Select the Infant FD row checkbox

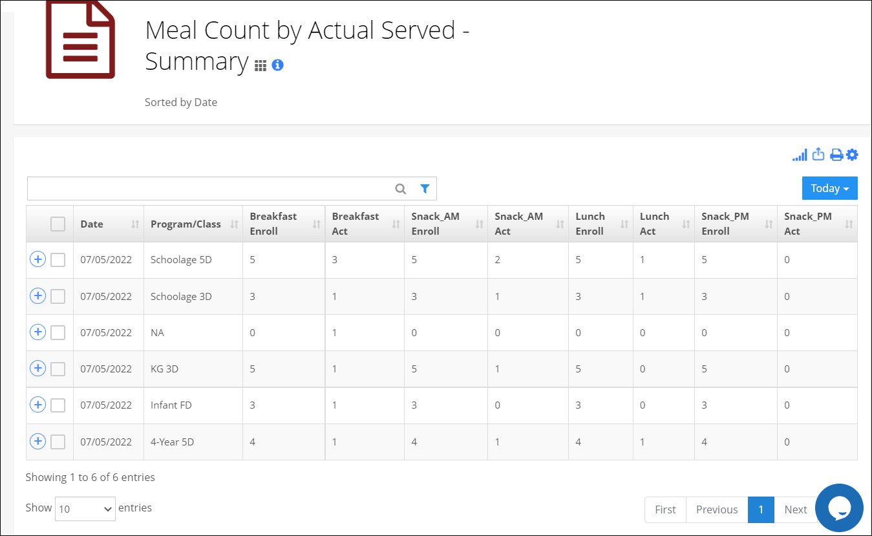click(58, 405)
